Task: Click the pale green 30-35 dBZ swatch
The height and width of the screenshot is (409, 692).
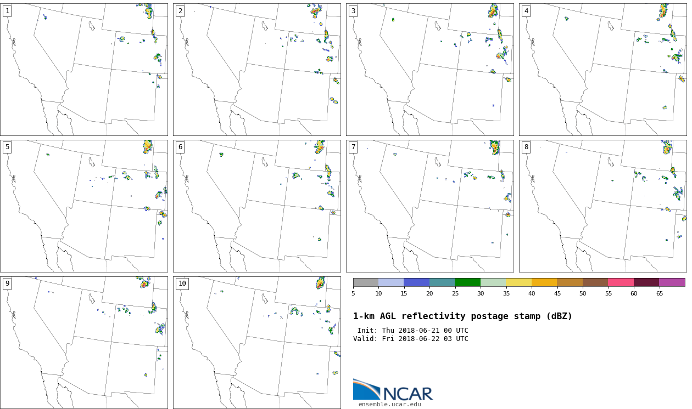Action: tap(493, 282)
